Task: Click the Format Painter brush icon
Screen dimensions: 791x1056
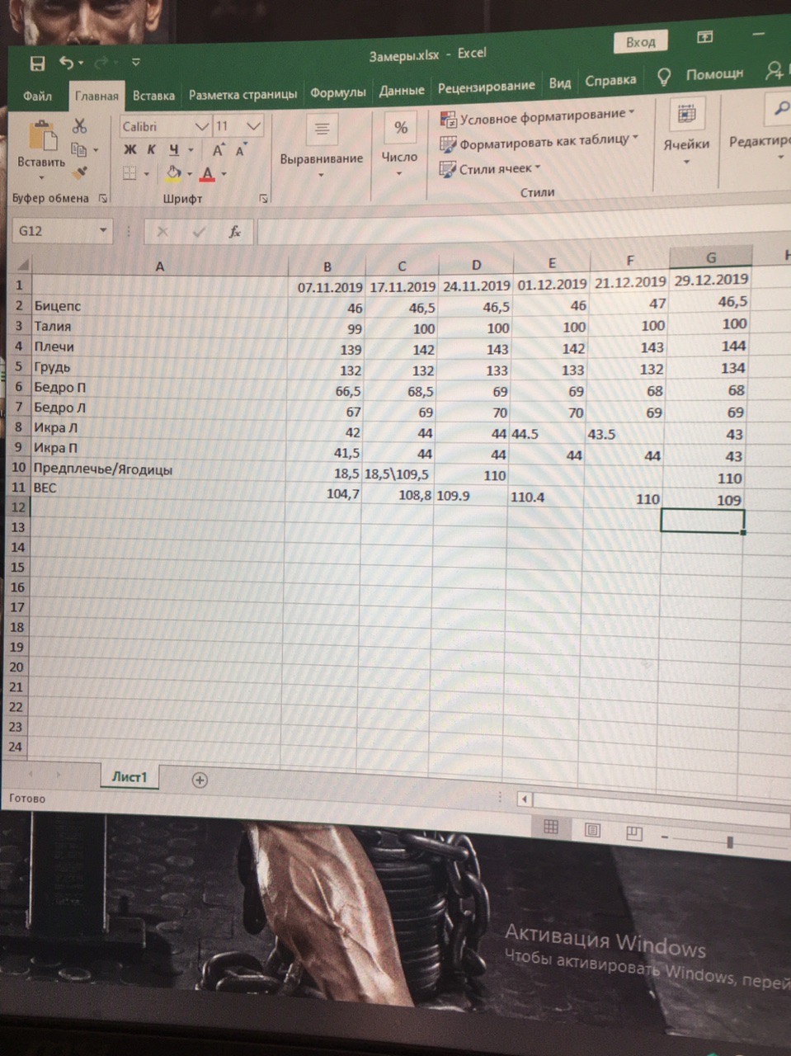Action: pyautogui.click(x=80, y=173)
